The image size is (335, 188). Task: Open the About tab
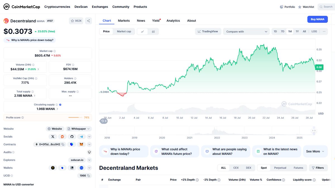192,21
